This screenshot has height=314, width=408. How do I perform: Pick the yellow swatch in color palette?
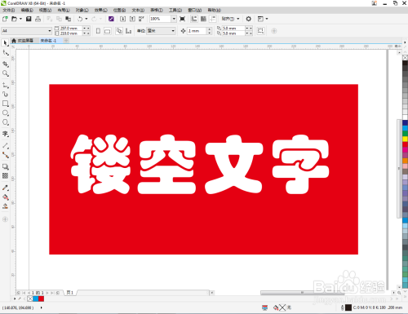pyautogui.click(x=405, y=139)
